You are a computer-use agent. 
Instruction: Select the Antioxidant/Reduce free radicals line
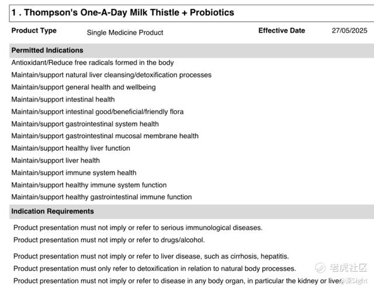tap(92, 62)
